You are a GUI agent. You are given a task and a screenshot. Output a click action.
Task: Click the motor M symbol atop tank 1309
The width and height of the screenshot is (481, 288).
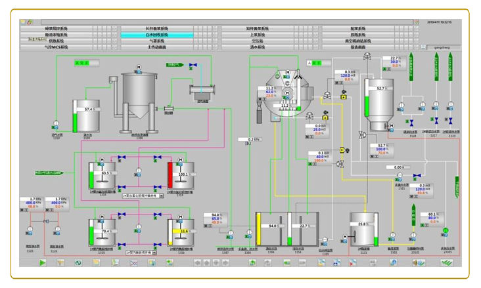pyautogui.click(x=138, y=68)
